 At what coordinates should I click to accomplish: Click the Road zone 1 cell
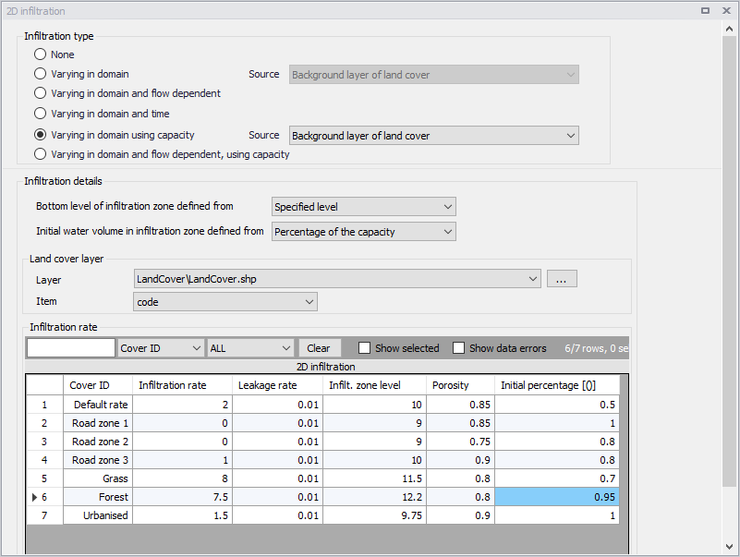tap(98, 423)
